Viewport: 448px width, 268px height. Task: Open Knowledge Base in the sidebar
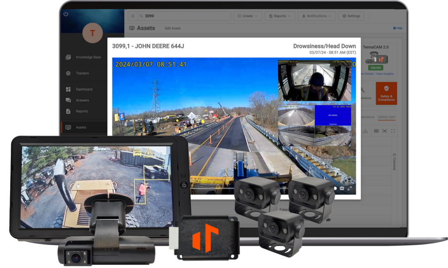84,57
